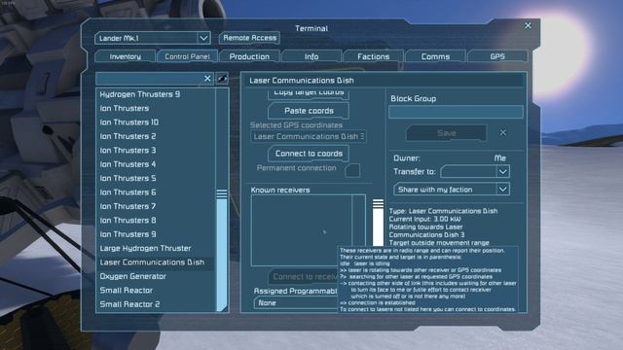The width and height of the screenshot is (623, 350).
Task: Select Ion Thrusters 5 in list
Action: (155, 178)
